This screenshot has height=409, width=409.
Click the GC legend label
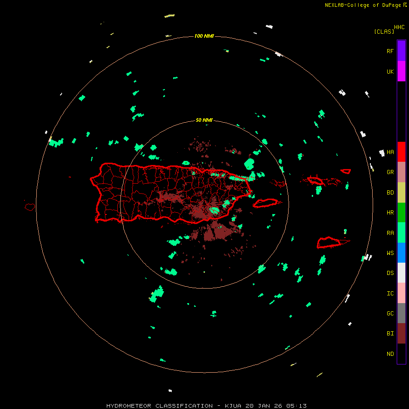pos(390,314)
